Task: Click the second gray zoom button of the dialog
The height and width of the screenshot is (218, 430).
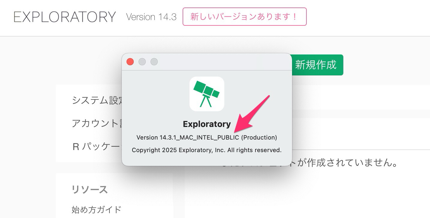Action: coord(154,62)
